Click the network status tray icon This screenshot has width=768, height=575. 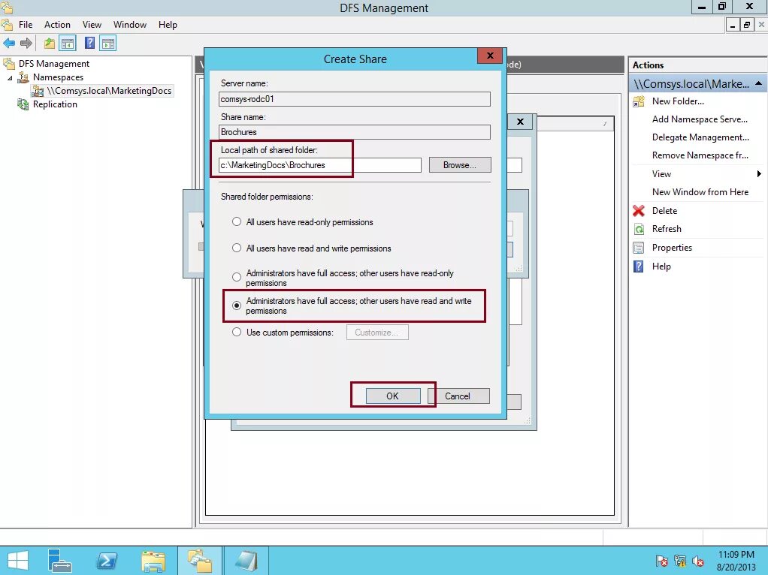(680, 561)
